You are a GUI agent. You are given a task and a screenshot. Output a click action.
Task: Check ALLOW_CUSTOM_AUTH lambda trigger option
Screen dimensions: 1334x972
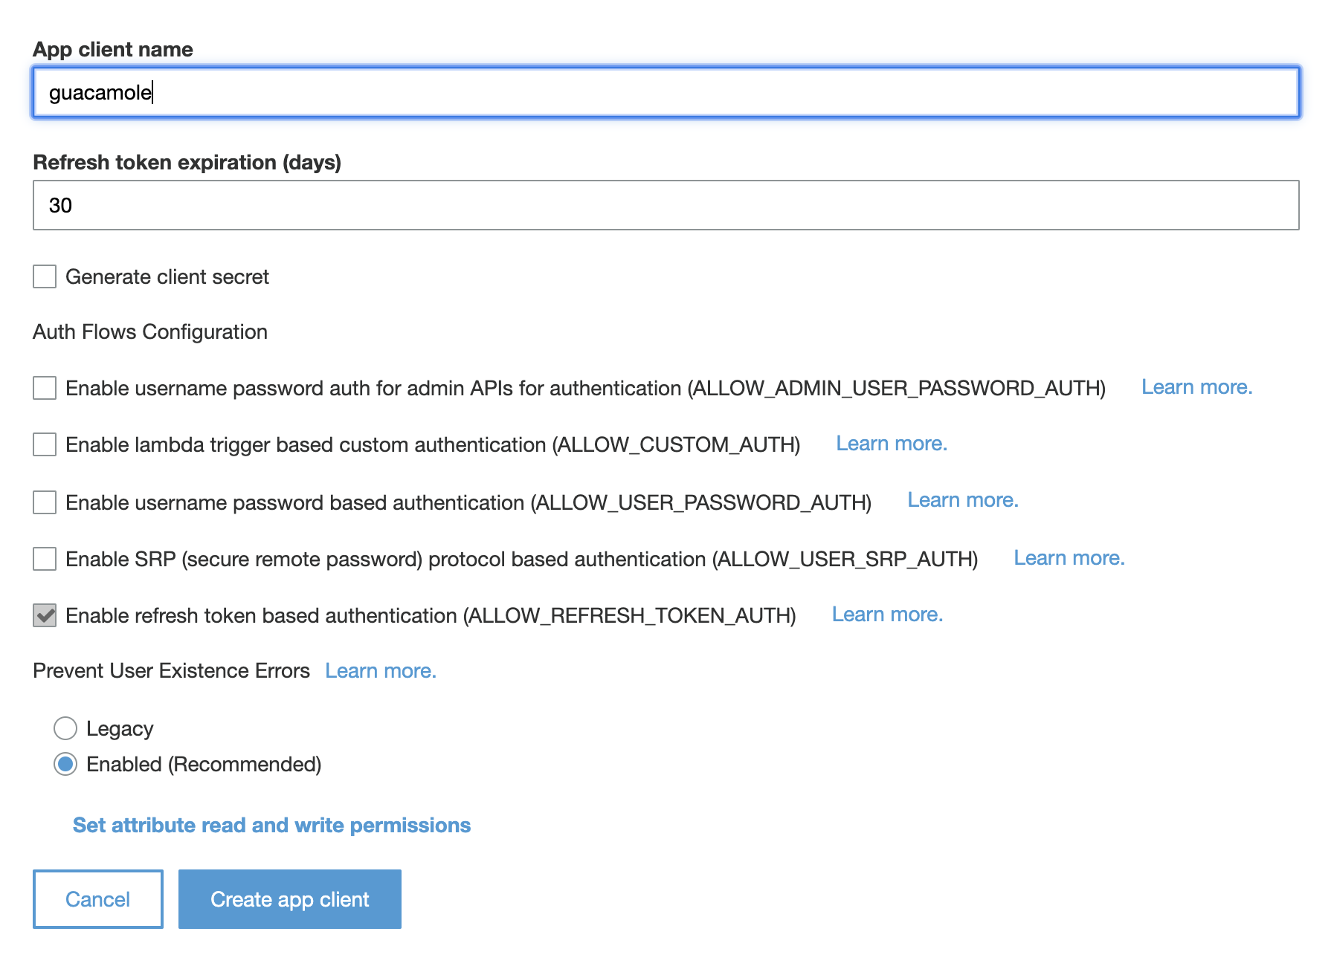[45, 444]
